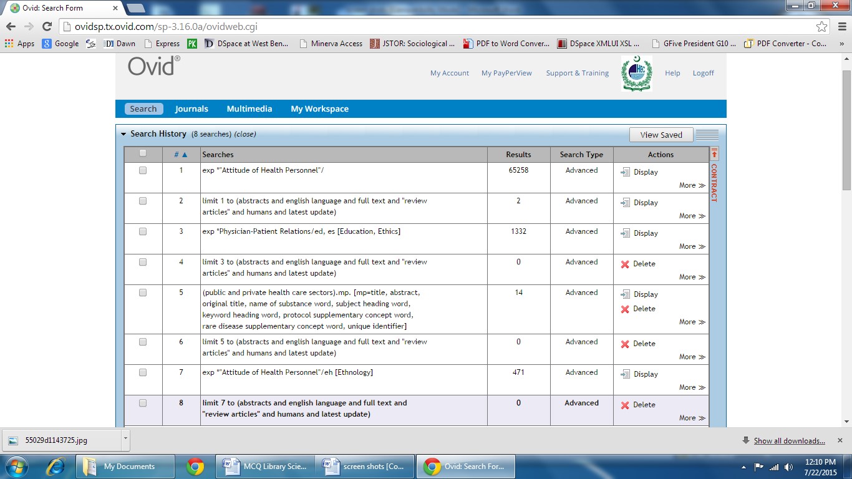This screenshot has height=479, width=852.
Task: Open Internet Explorer from taskbar
Action: 56,467
